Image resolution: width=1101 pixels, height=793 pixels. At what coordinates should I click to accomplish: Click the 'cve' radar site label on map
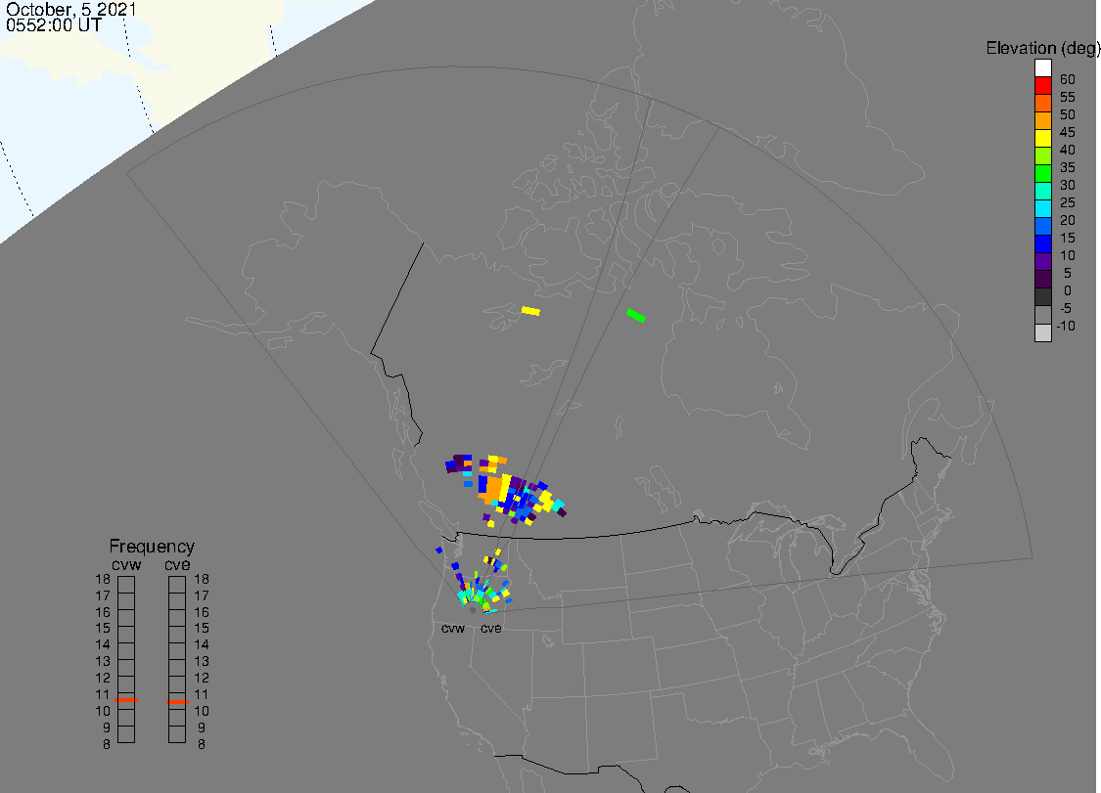coord(491,628)
